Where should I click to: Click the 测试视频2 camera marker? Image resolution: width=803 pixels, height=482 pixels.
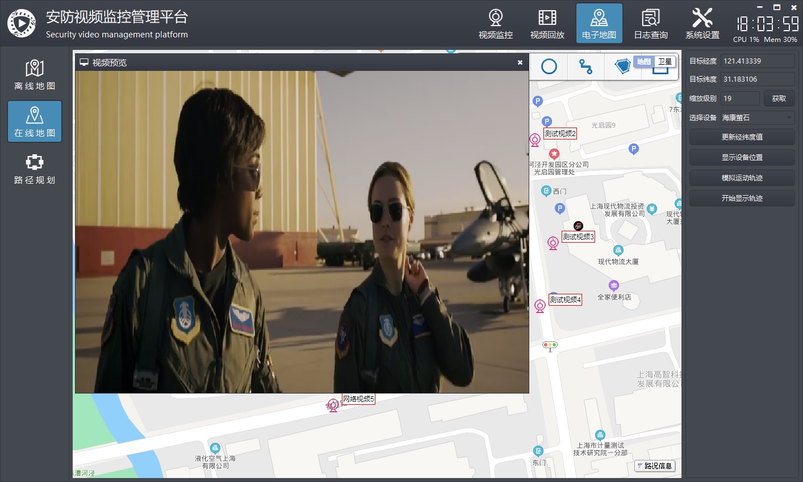pos(534,140)
